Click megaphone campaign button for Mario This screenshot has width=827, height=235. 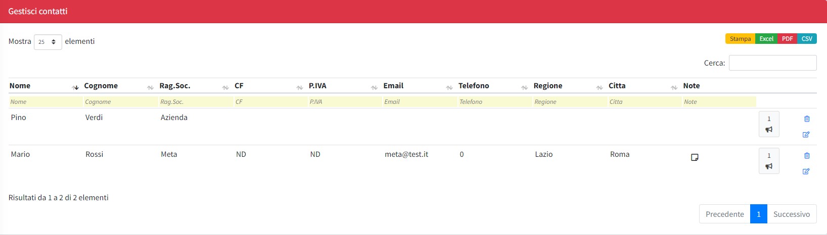pyautogui.click(x=769, y=161)
